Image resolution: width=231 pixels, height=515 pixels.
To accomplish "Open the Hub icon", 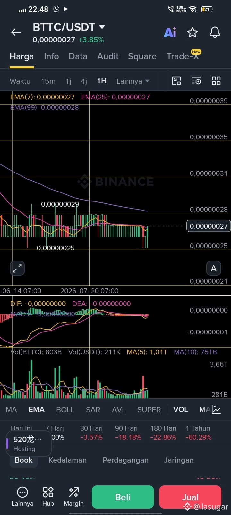I will [x=48, y=497].
